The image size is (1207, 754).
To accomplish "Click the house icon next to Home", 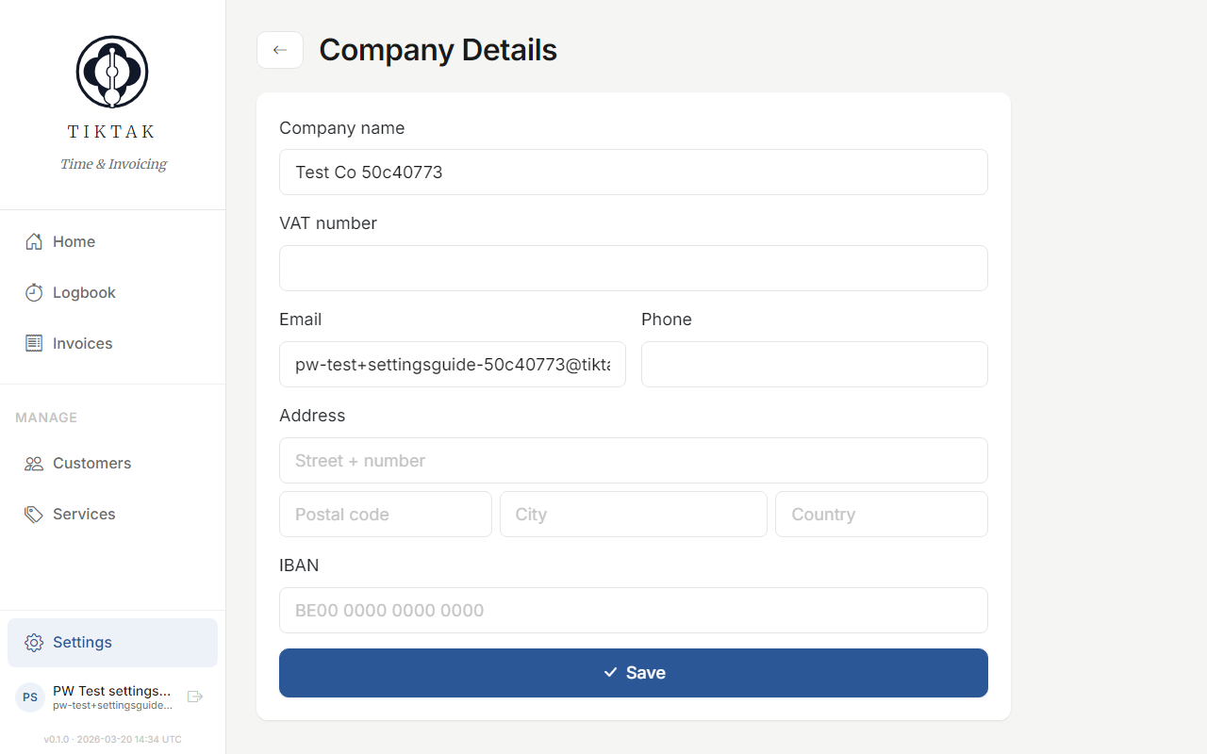I will click(x=33, y=241).
